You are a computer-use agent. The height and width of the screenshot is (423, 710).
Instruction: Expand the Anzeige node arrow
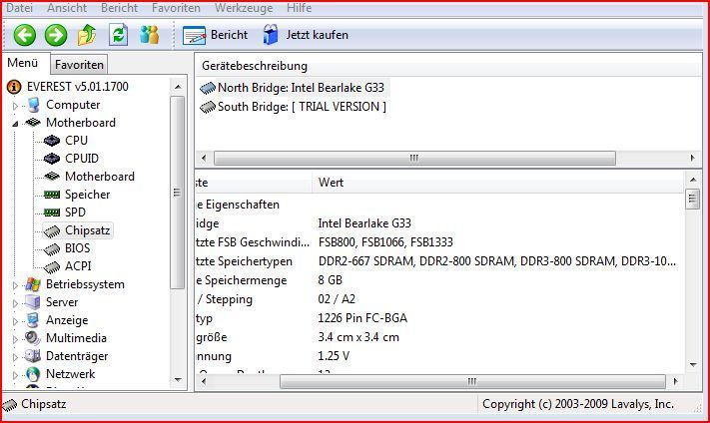pos(15,321)
